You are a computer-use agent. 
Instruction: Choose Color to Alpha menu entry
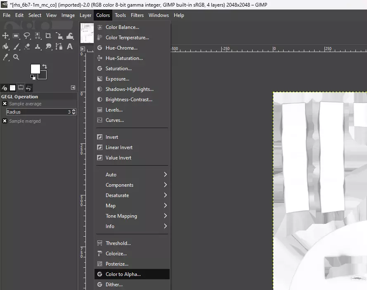123,274
